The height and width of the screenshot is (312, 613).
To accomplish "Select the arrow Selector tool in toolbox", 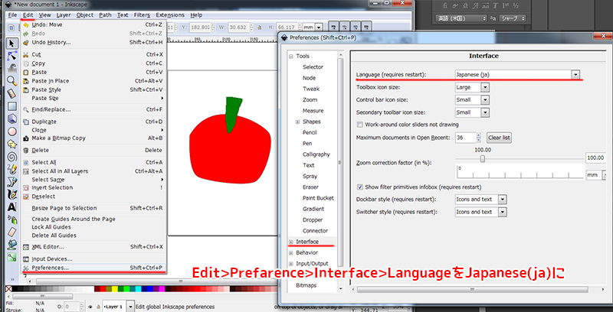I will point(12,44).
